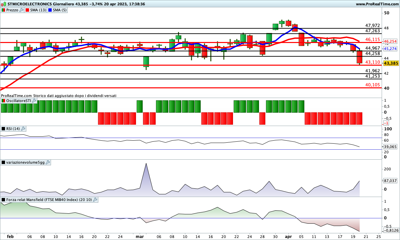Open Forza relat Mansfield settings wrench
Viewport: 400px width, 240px height.
(x=95, y=200)
